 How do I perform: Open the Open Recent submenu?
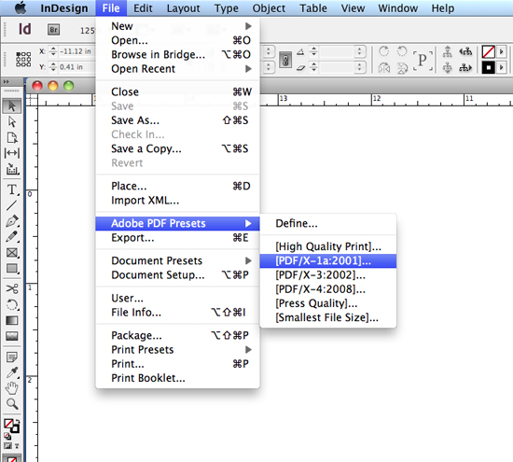177,69
